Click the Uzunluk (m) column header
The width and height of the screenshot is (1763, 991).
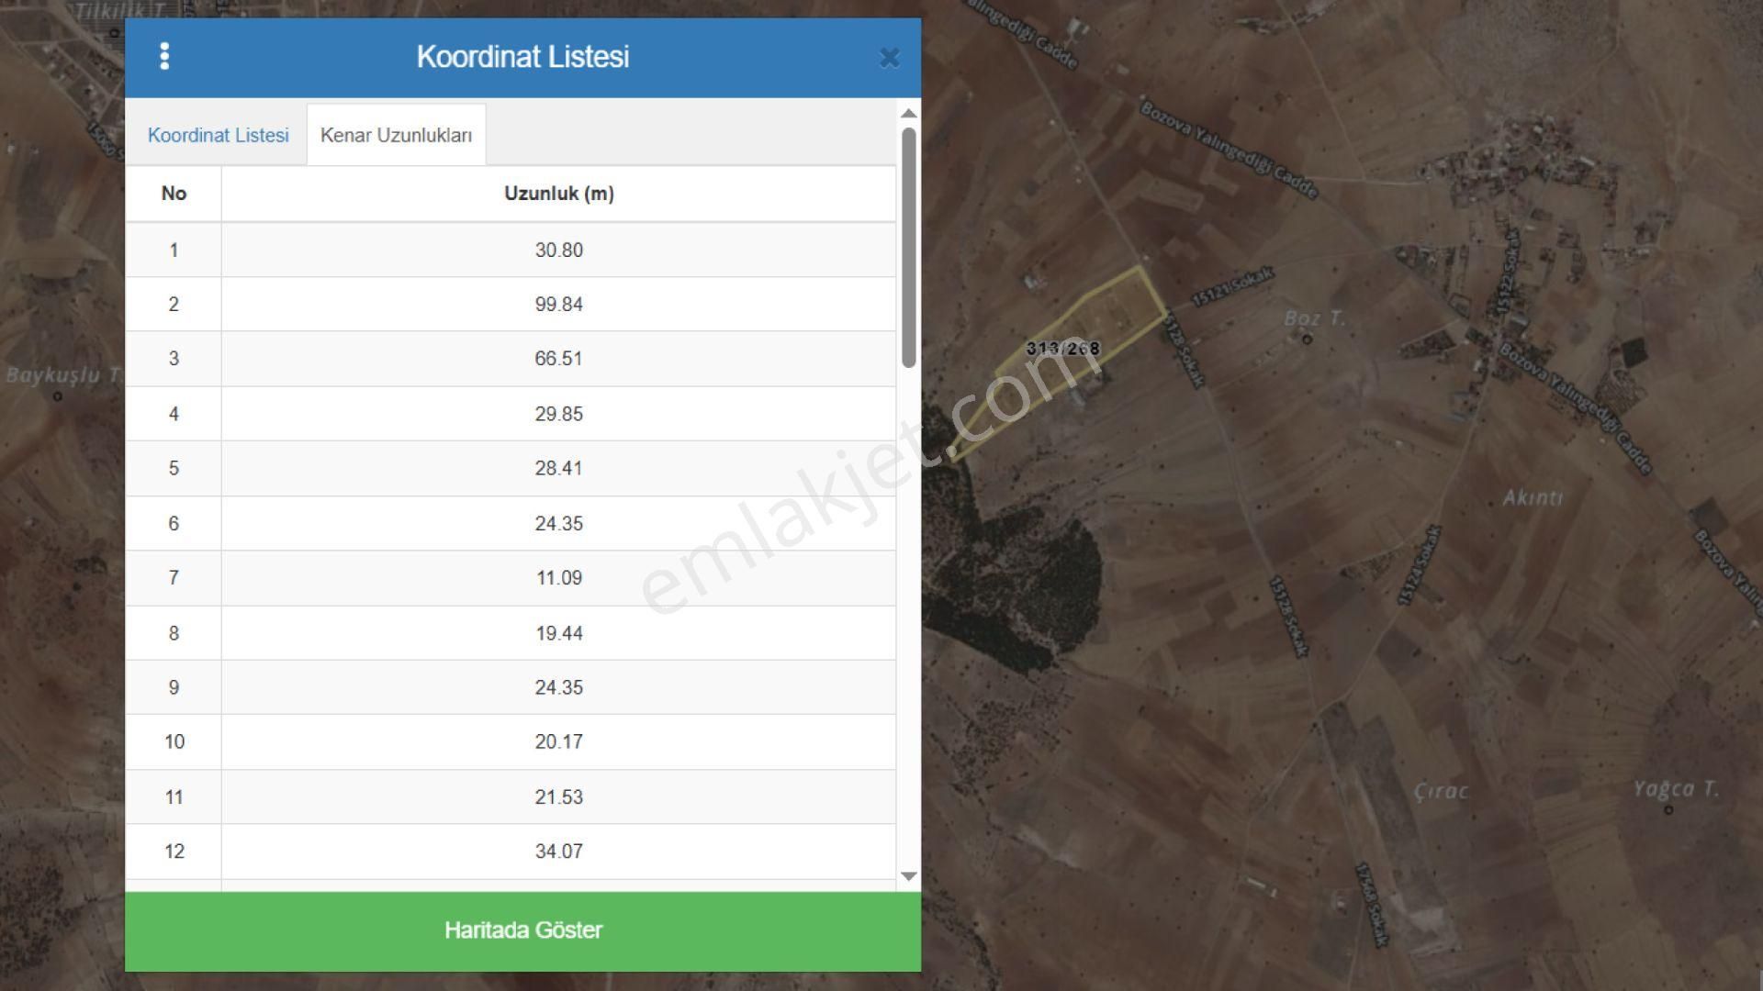point(558,194)
